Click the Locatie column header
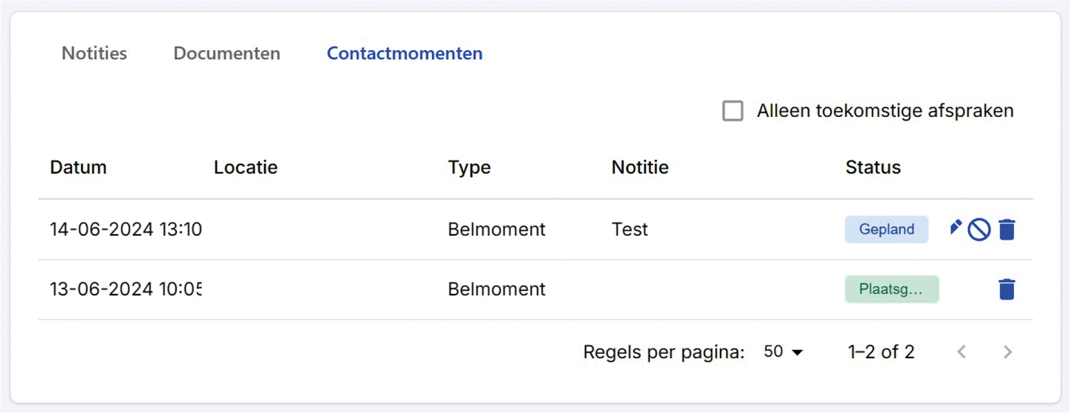The height and width of the screenshot is (413, 1070). [246, 168]
